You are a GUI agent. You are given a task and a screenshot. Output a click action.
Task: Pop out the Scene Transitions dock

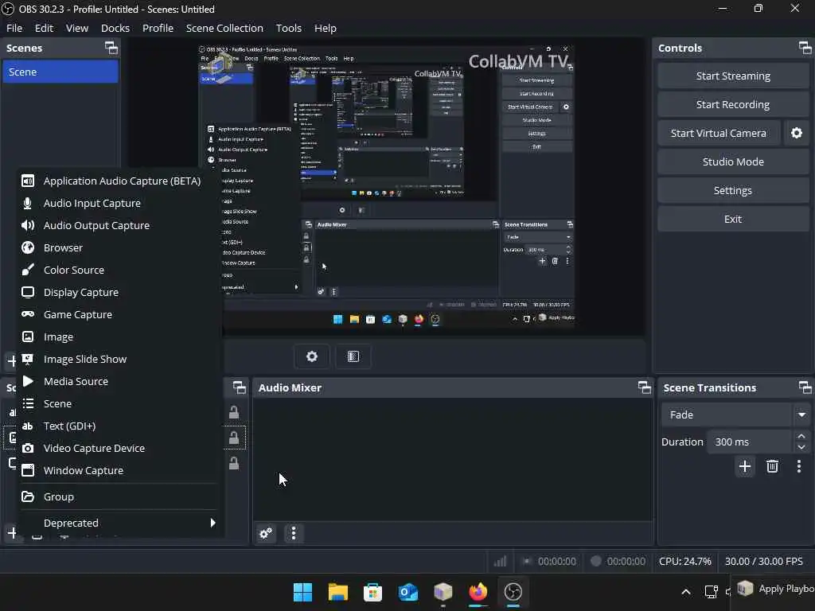point(805,387)
